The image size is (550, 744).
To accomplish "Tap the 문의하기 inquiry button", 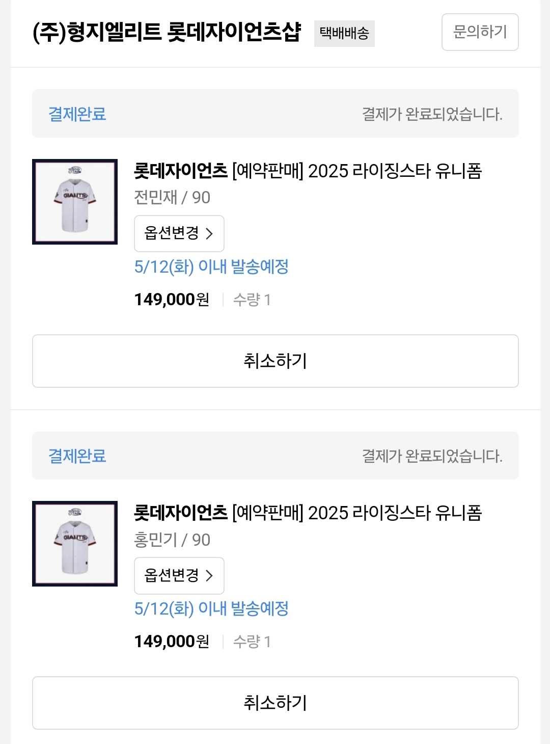I will (x=480, y=32).
